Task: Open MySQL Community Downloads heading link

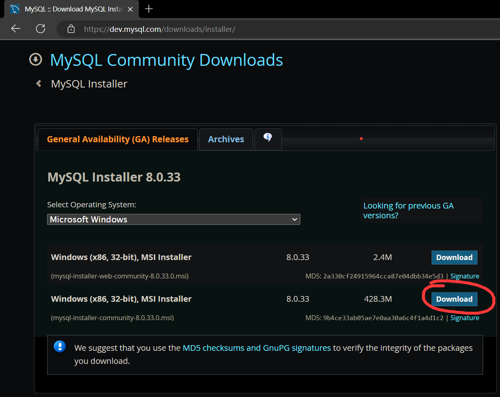Action: coord(167,60)
